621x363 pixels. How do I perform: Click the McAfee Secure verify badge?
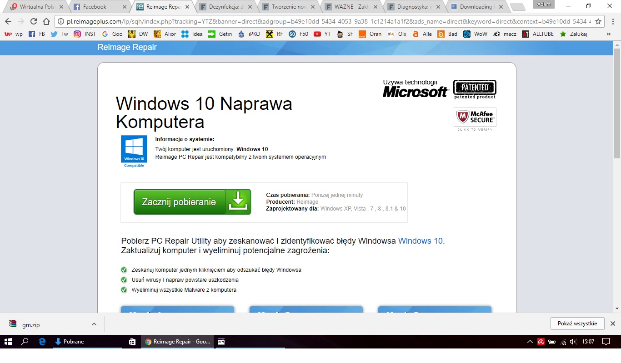coord(475,119)
